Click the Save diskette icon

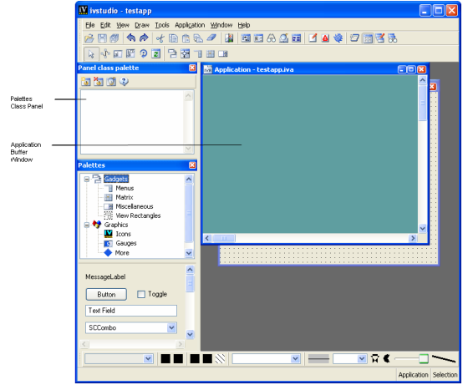pyautogui.click(x=102, y=38)
